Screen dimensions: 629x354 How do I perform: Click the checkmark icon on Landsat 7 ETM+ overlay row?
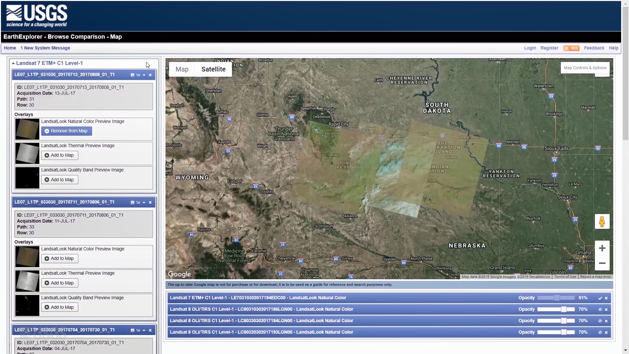point(599,297)
